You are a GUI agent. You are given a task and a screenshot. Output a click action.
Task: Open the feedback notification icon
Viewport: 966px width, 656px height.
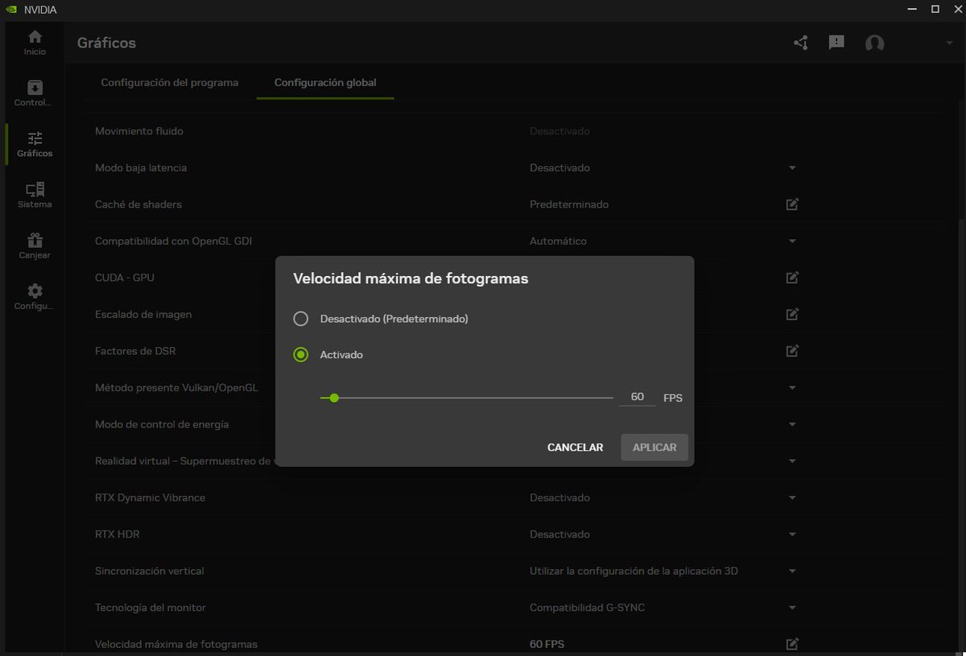[x=836, y=43]
